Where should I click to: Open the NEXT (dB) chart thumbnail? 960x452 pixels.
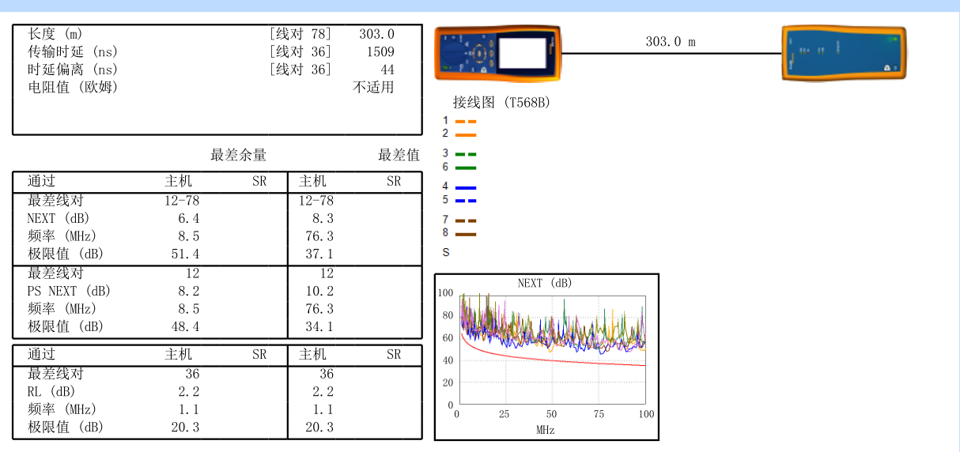tap(546, 356)
